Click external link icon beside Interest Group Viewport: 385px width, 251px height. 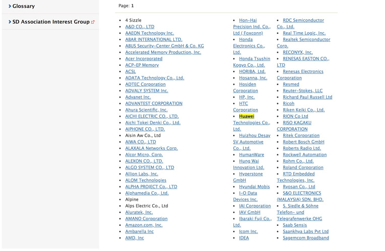(93, 22)
